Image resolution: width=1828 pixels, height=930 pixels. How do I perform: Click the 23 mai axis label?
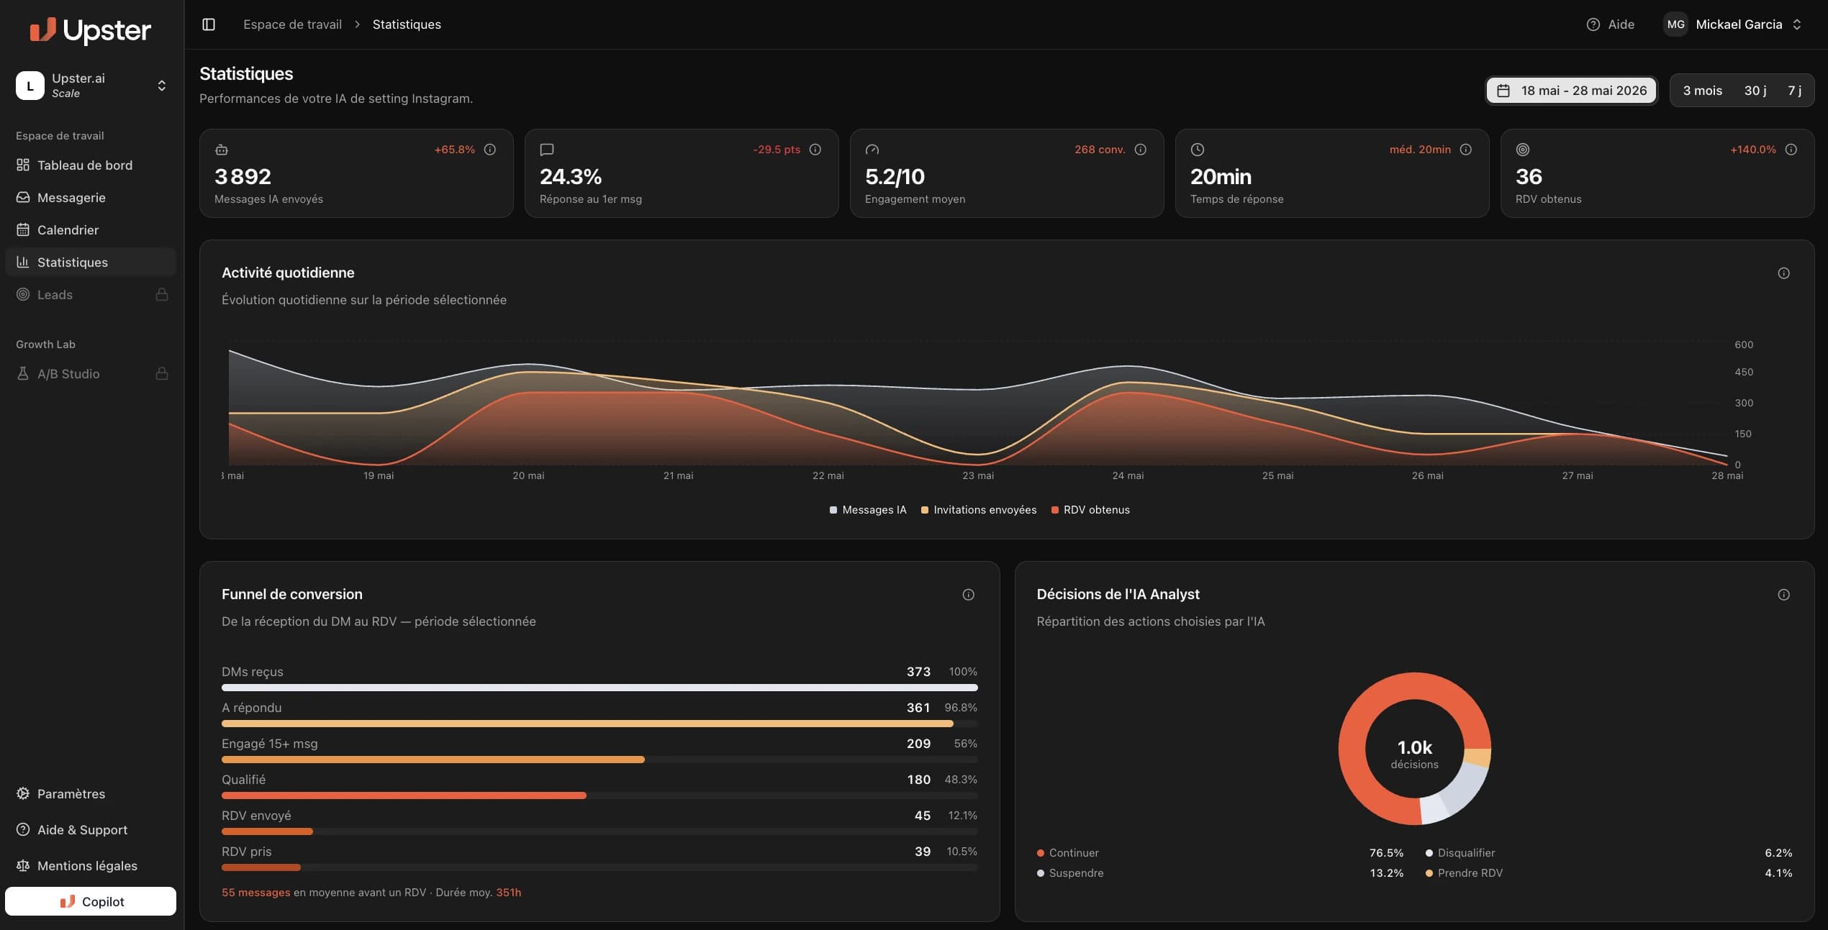coord(978,475)
